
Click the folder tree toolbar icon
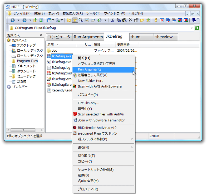point(69,20)
